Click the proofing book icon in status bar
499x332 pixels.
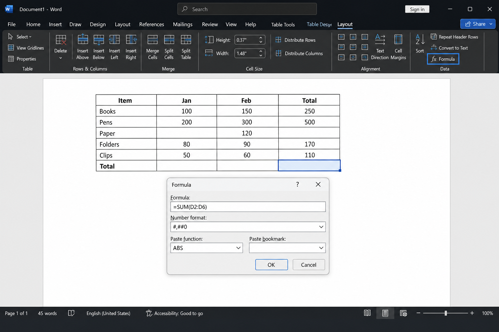point(71,313)
